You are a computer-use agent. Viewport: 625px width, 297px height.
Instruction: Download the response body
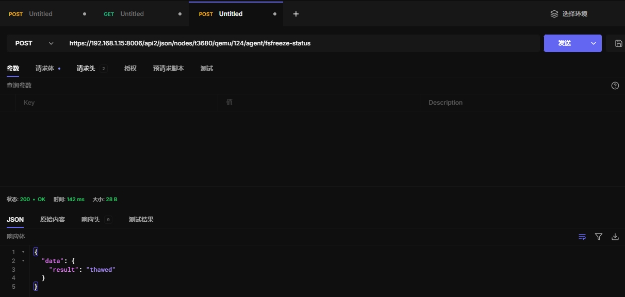(x=615, y=237)
